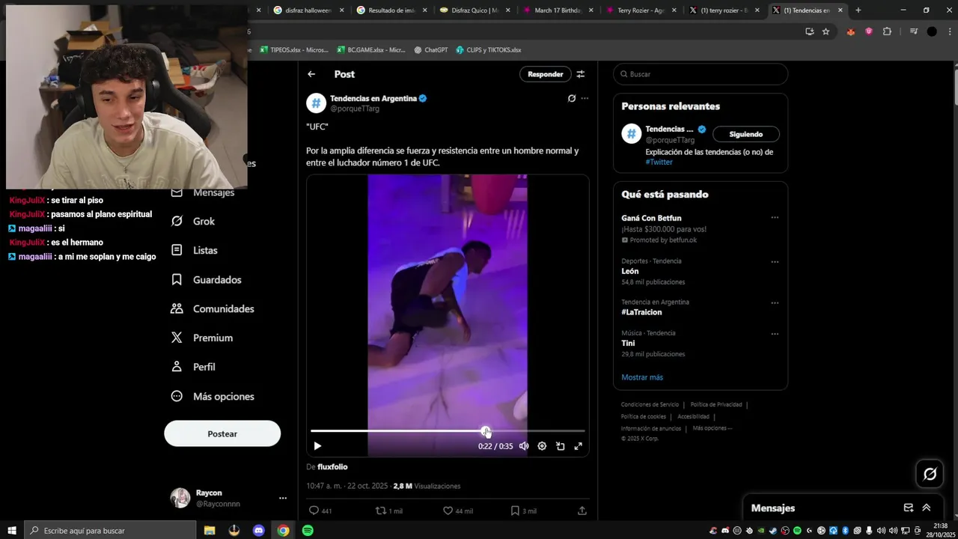This screenshot has height=539, width=958.
Task: Switch to the disfraz halloween tab
Action: pos(308,10)
